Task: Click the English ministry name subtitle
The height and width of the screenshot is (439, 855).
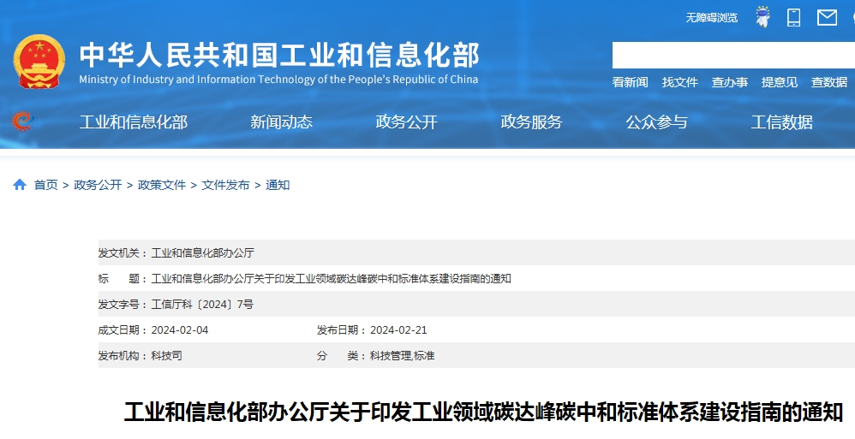Action: coord(278,80)
